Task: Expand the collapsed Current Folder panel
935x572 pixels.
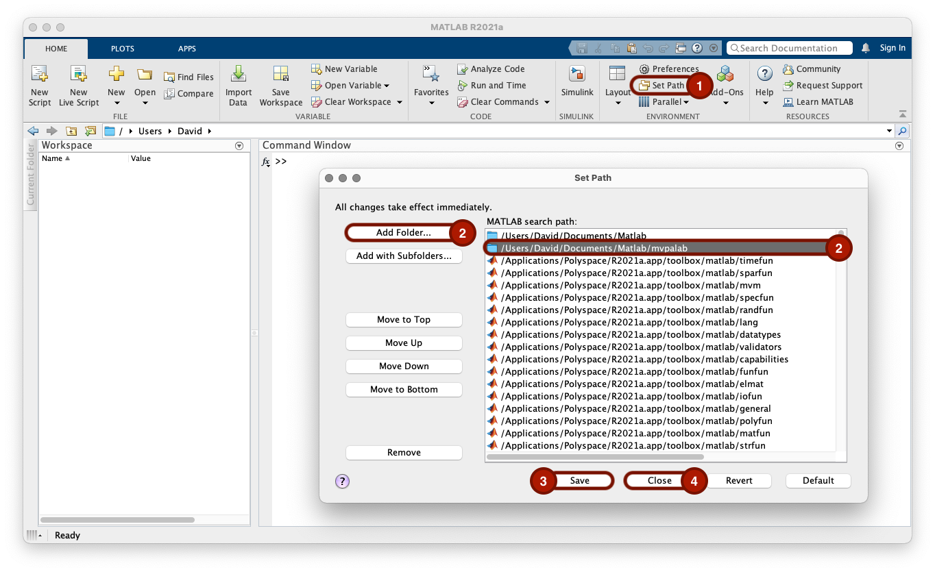Action: coord(31,174)
